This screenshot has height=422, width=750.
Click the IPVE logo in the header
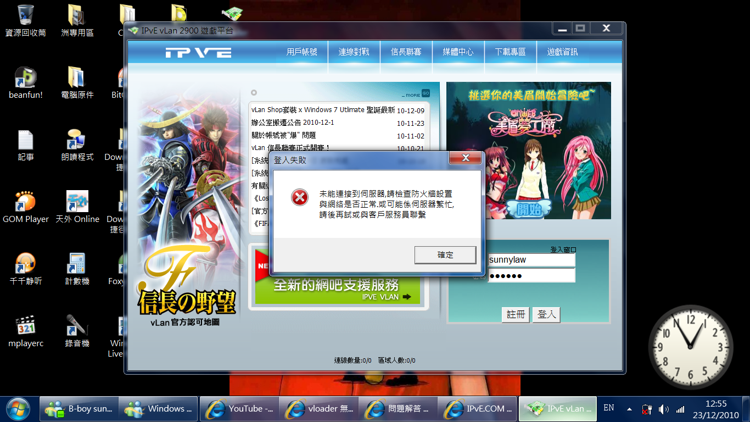198,53
